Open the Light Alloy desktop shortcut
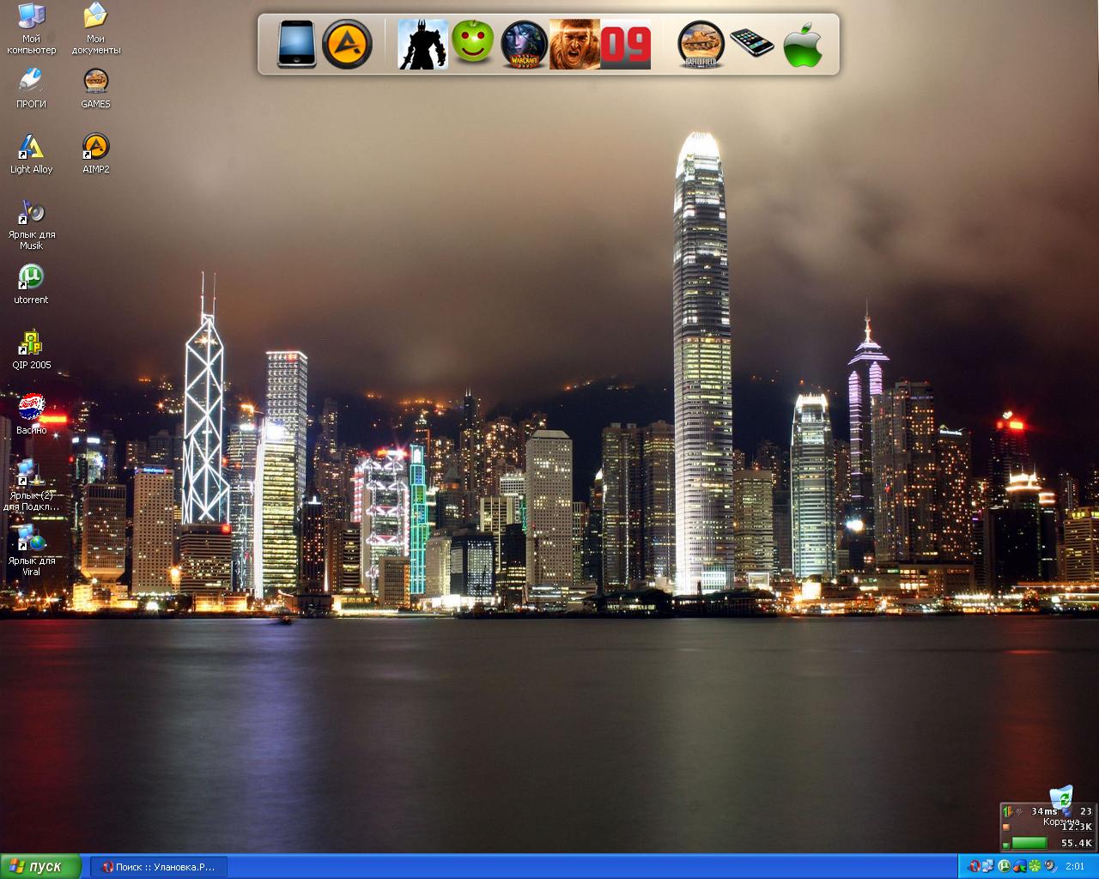Image resolution: width=1099 pixels, height=879 pixels. coord(31,148)
